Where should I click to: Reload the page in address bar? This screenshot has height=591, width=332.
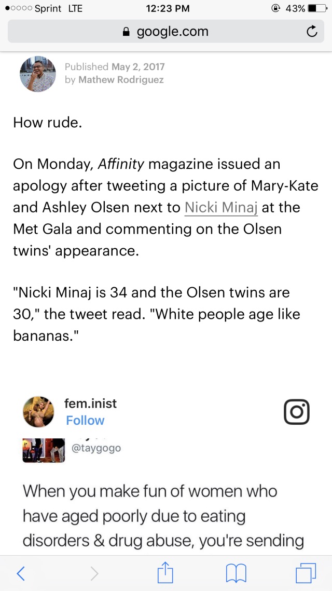311,32
